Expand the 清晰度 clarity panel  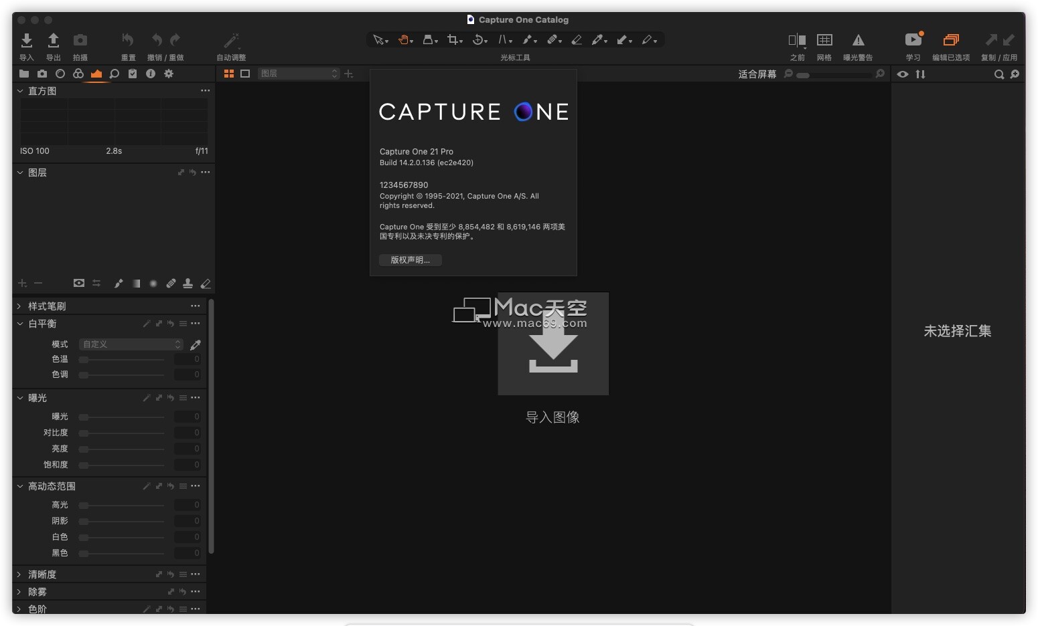[x=19, y=575]
